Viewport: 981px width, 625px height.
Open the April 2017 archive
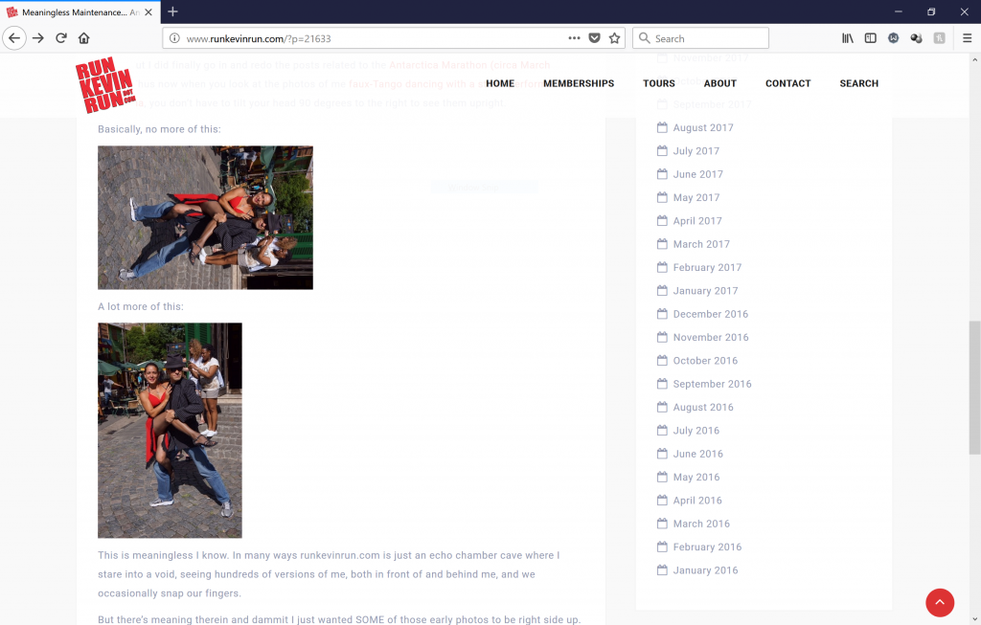[x=697, y=221]
